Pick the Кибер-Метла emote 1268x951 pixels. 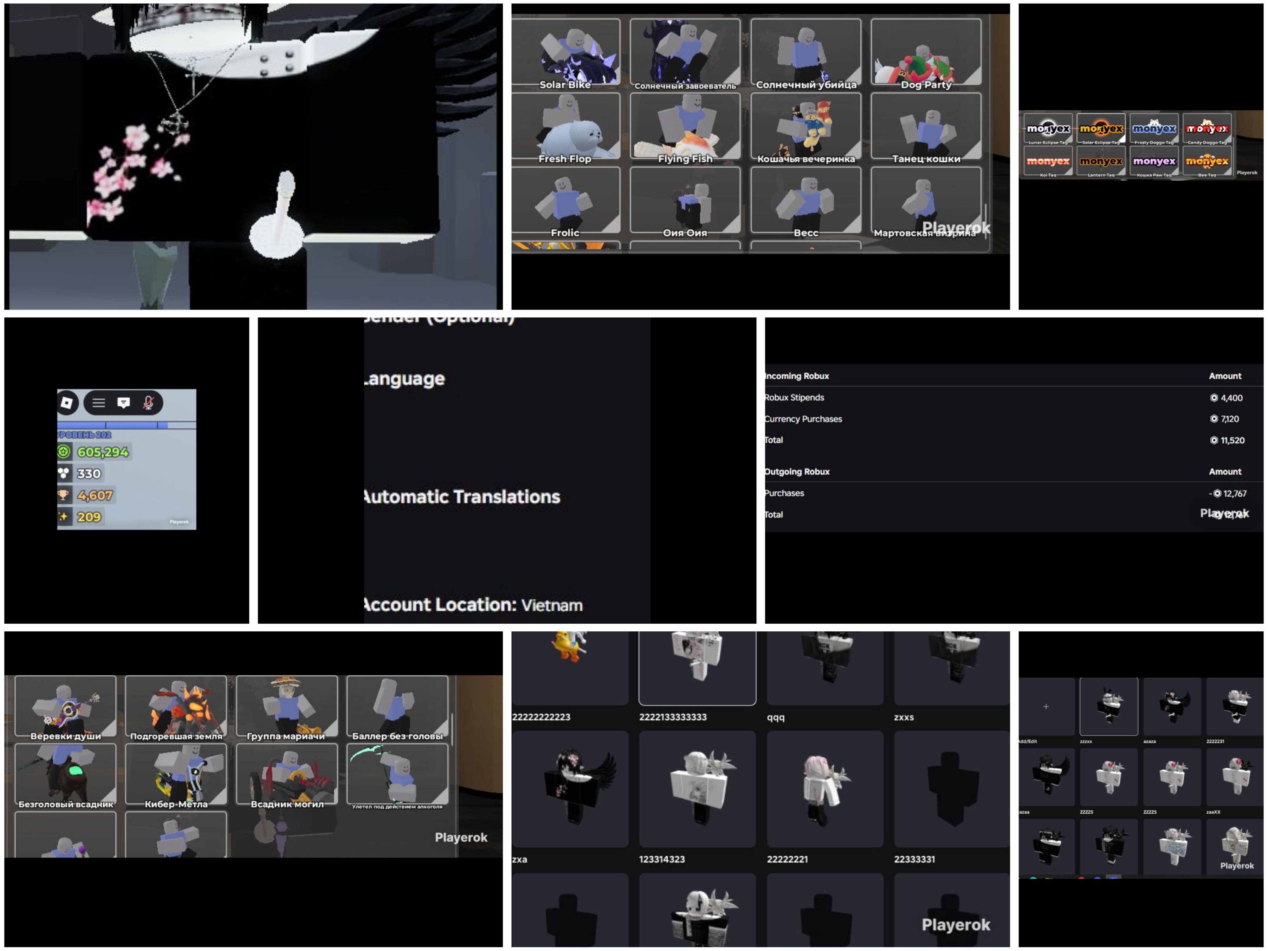(176, 776)
